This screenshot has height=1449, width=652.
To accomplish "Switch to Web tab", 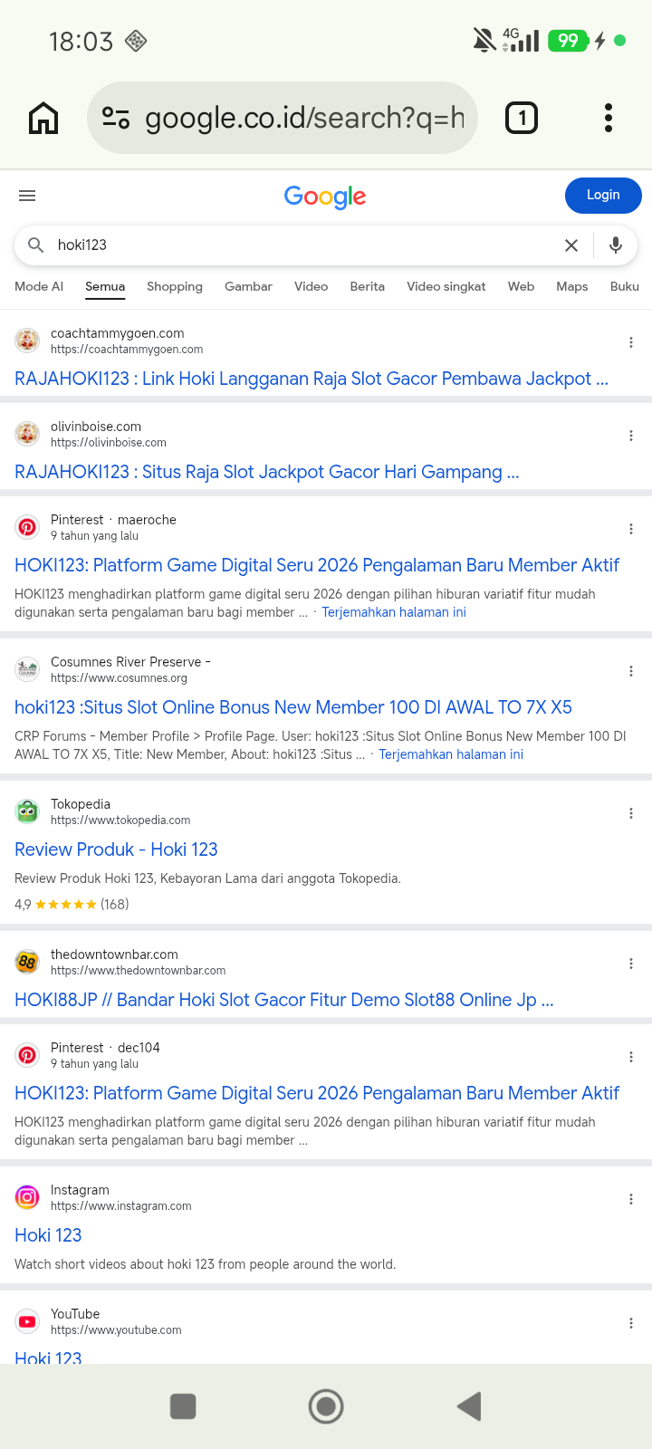I will (x=521, y=286).
